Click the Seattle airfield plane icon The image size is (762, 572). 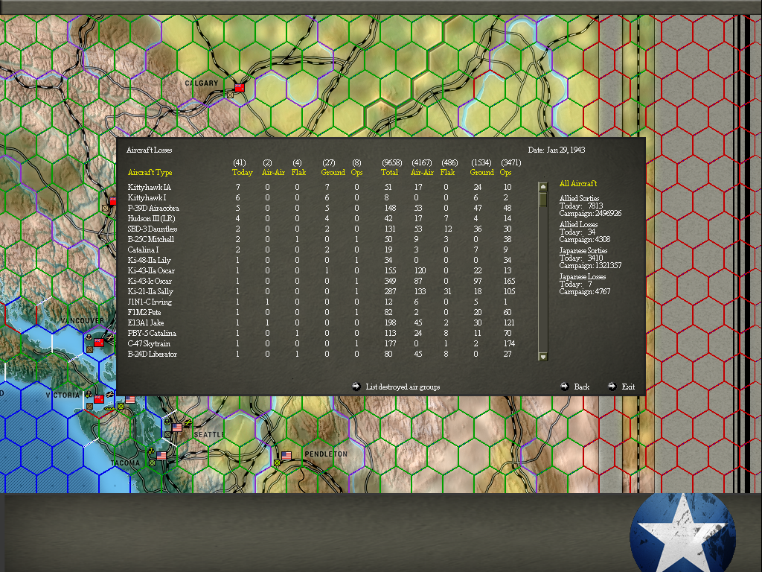click(x=188, y=423)
